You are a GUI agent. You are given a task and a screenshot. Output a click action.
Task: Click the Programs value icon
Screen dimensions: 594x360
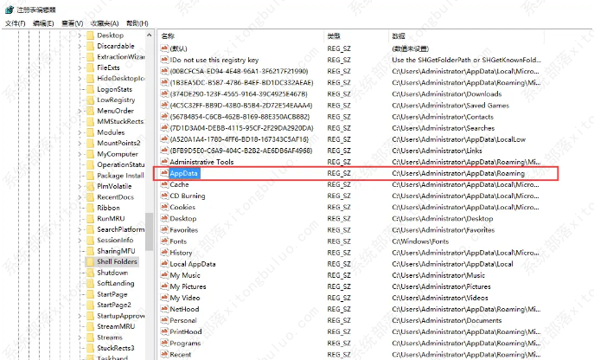coord(163,343)
